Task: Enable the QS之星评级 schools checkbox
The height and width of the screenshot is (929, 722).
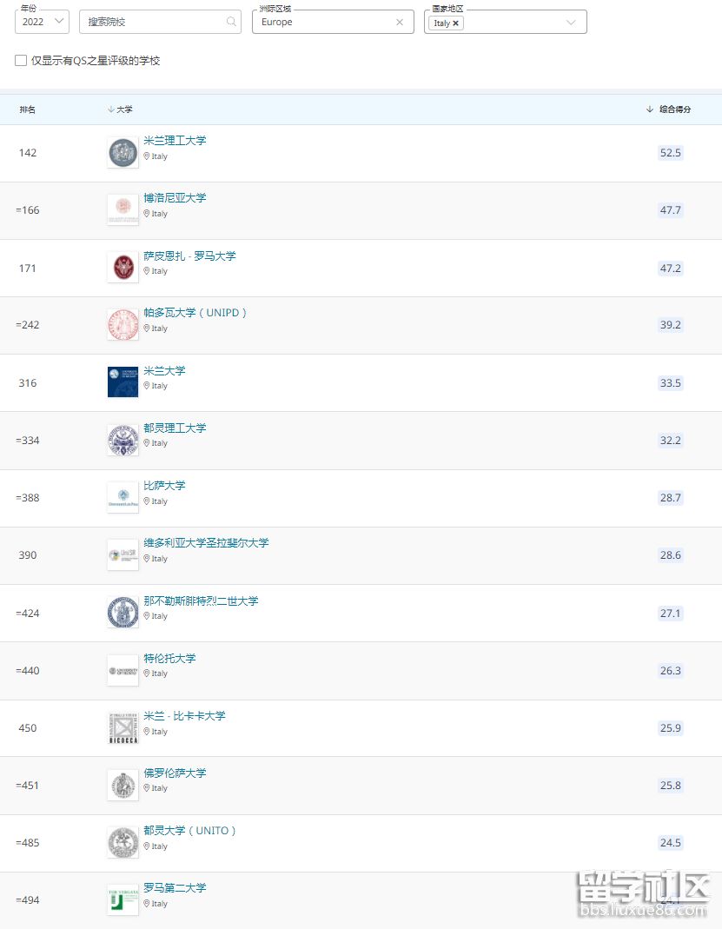Action: 21,61
